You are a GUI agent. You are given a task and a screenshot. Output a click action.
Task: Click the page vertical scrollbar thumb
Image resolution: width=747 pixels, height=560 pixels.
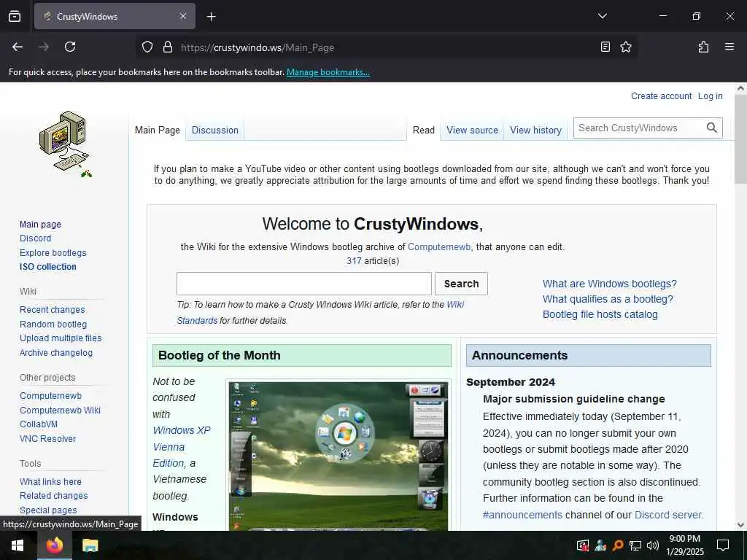pyautogui.click(x=740, y=138)
